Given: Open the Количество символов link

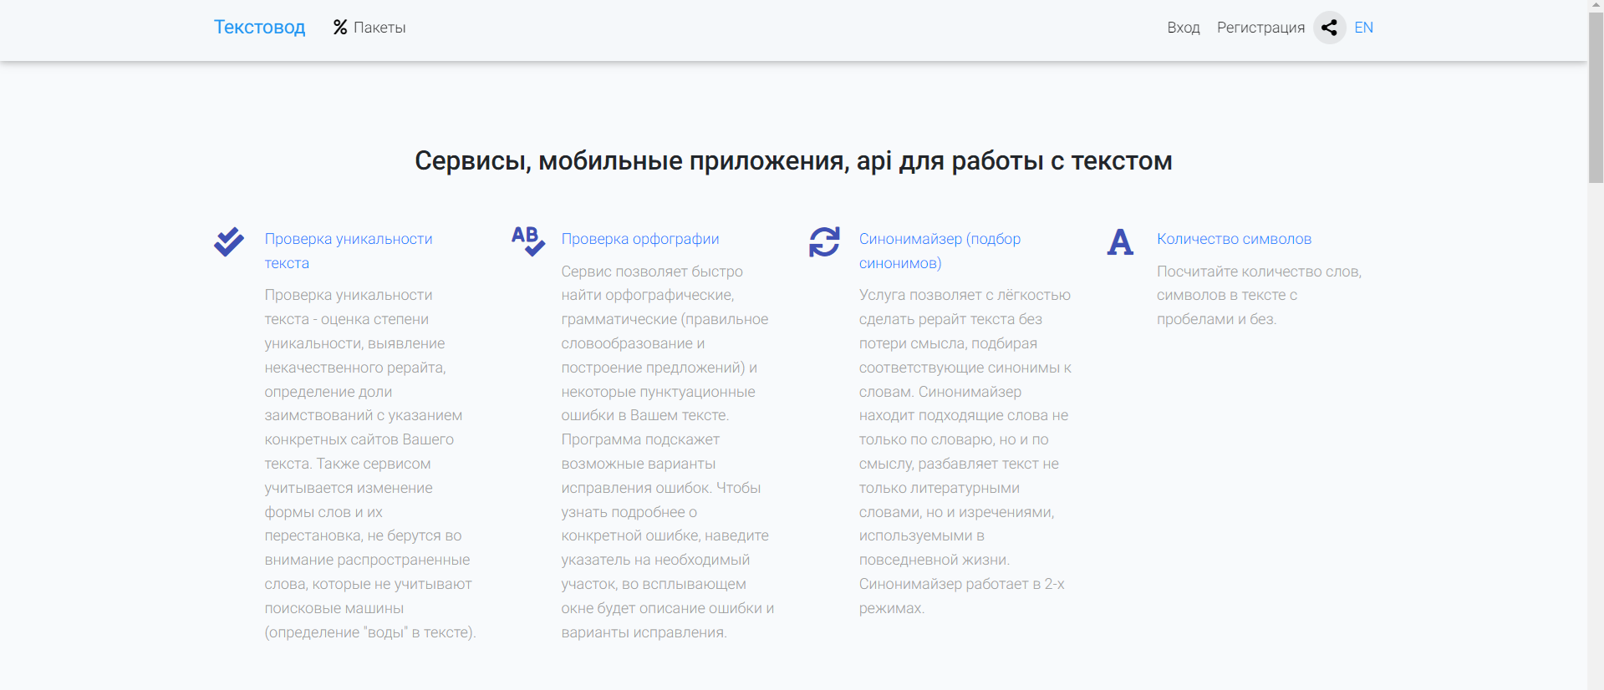Looking at the screenshot, I should coord(1234,239).
